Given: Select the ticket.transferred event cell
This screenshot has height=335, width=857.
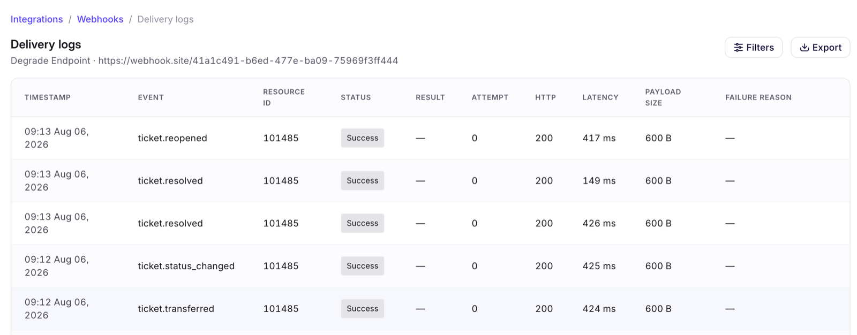Looking at the screenshot, I should tap(176, 309).
